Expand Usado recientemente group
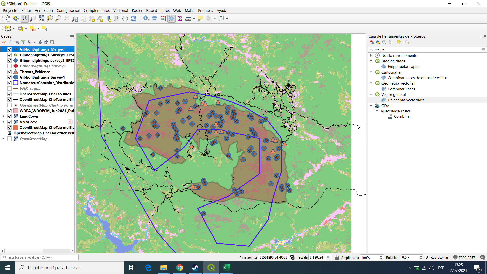Viewport: 487px width, 274px height. tap(371, 55)
